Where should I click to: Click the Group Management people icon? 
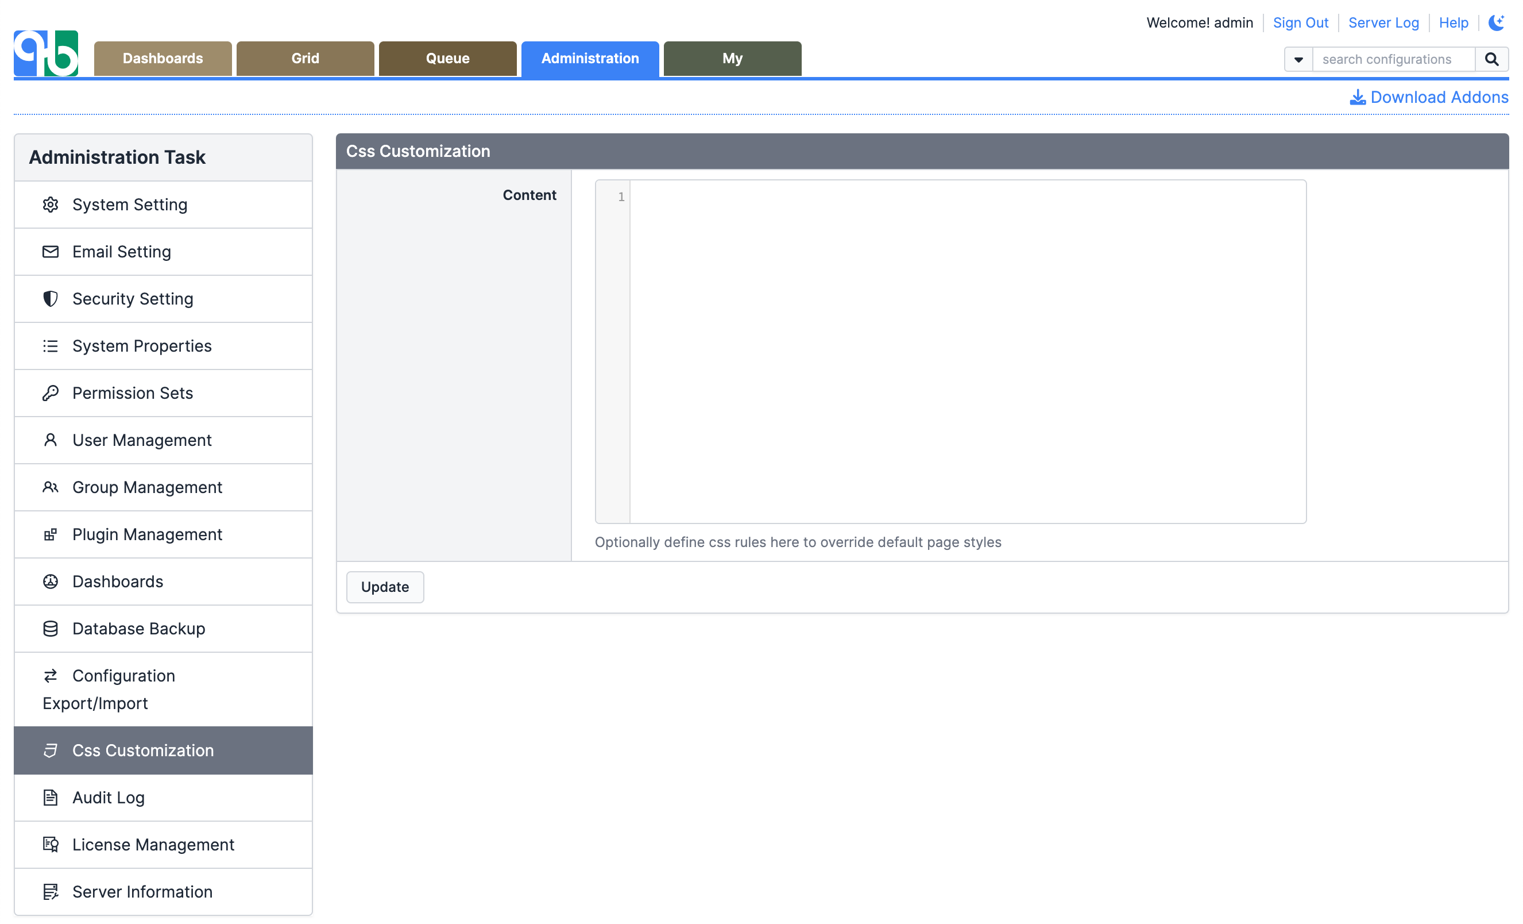click(50, 487)
